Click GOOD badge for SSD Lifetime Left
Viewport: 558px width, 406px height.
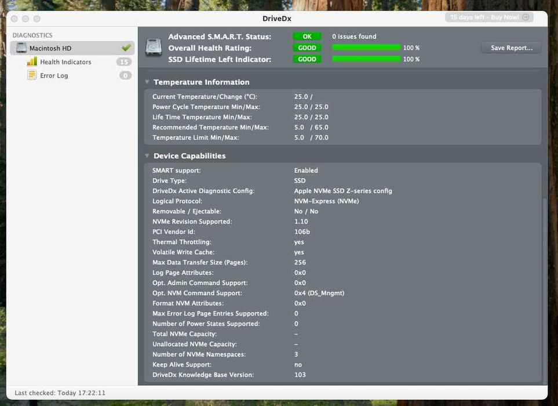(307, 59)
